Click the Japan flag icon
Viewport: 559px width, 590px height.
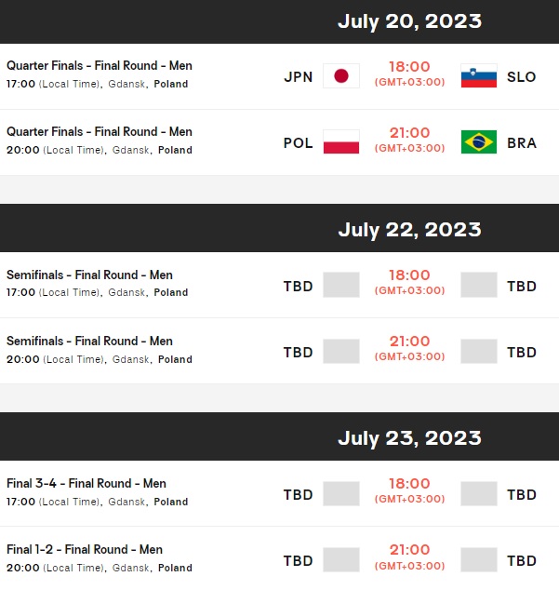[340, 76]
